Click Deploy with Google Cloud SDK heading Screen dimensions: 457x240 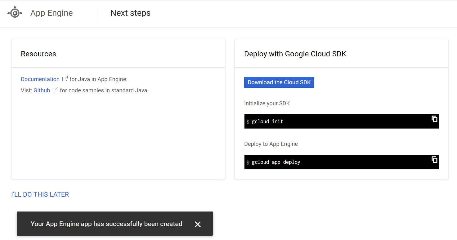[x=295, y=54]
